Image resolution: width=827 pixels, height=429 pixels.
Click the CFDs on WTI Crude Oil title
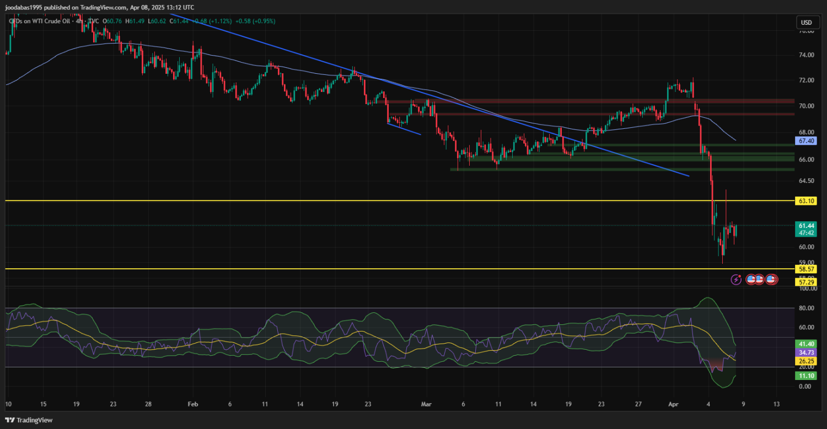pyautogui.click(x=39, y=21)
